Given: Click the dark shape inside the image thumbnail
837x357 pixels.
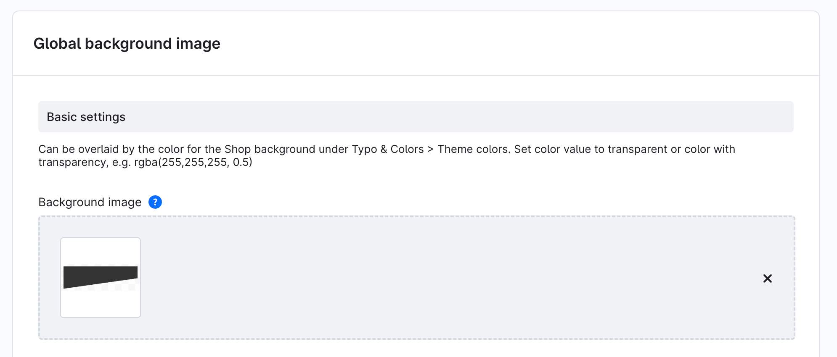Looking at the screenshot, I should (100, 276).
